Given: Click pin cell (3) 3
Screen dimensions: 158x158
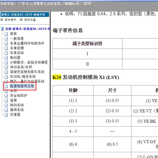Looking at the screenshot, I should click(x=73, y=121).
